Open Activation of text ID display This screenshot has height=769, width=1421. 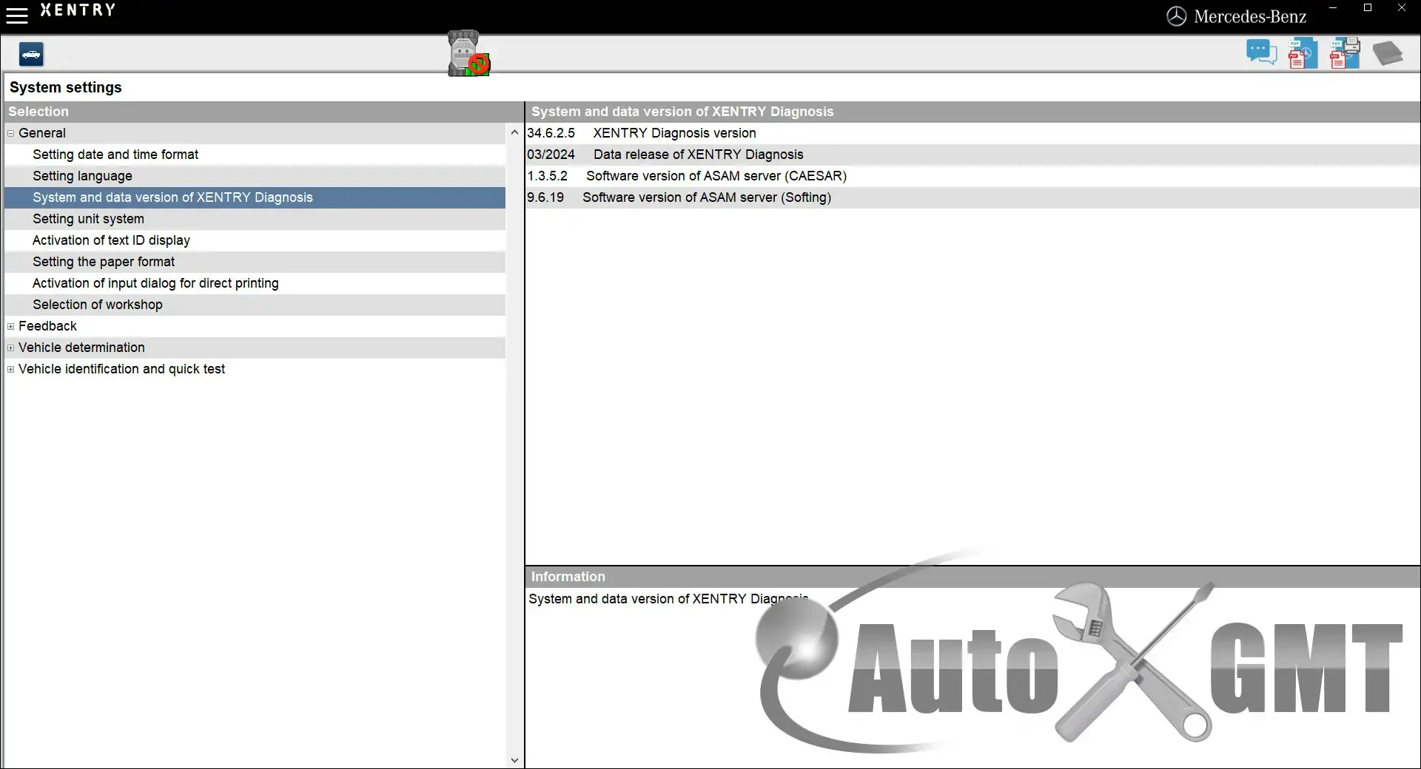pos(111,240)
